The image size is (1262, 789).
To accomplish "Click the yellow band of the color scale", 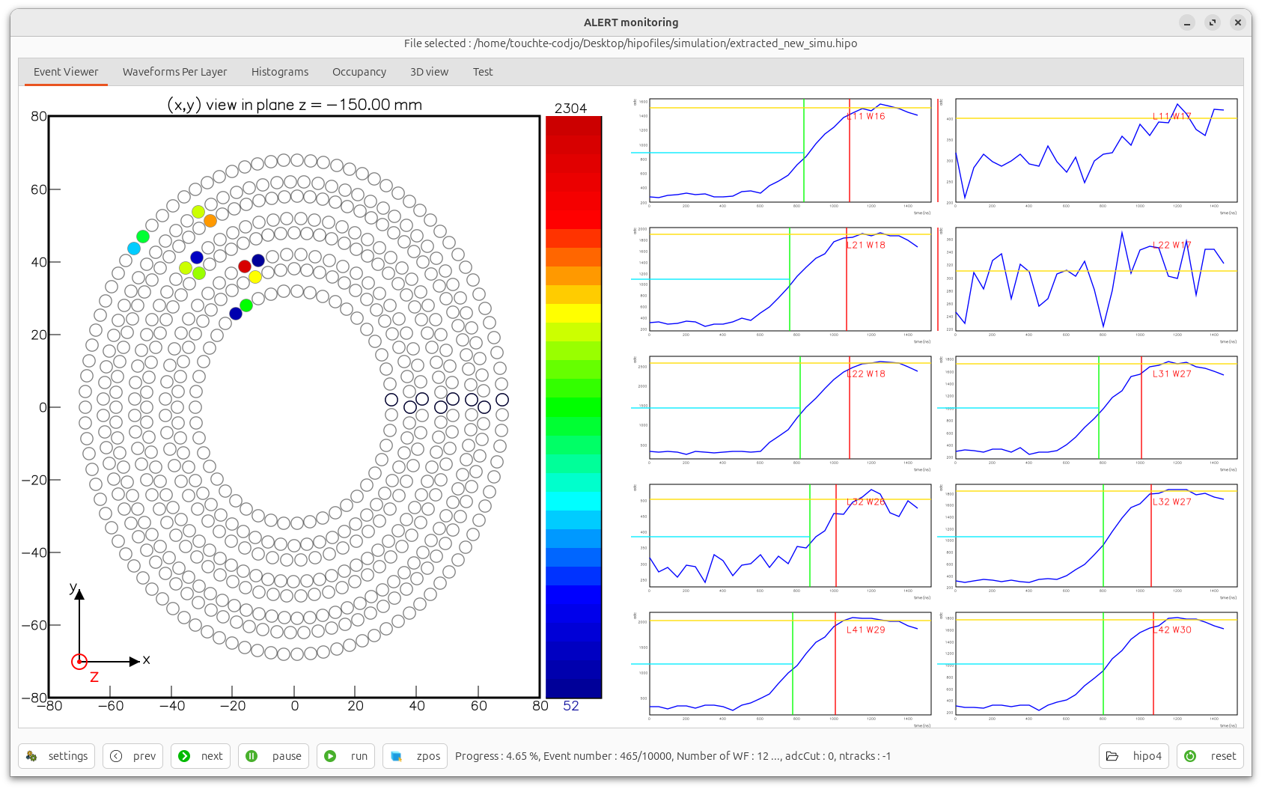I will tap(573, 313).
